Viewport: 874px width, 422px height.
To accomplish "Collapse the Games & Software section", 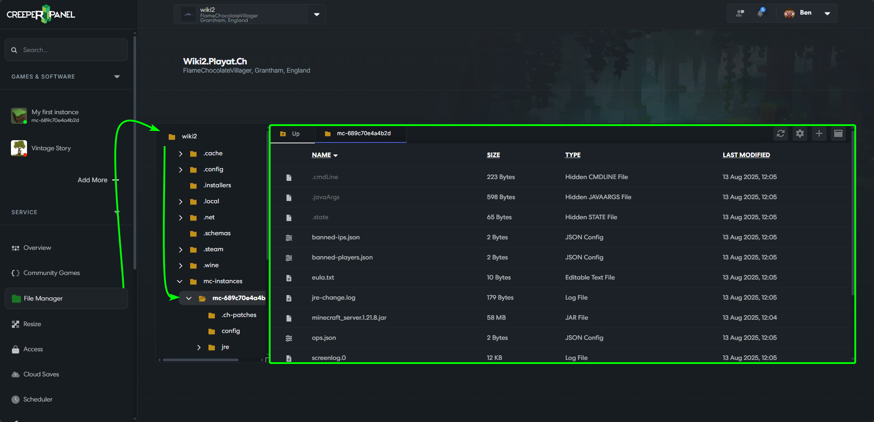I will click(x=117, y=77).
